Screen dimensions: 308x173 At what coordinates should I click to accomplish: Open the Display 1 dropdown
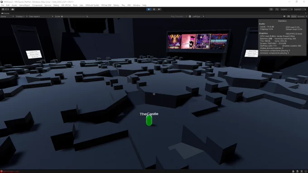click(x=21, y=16)
